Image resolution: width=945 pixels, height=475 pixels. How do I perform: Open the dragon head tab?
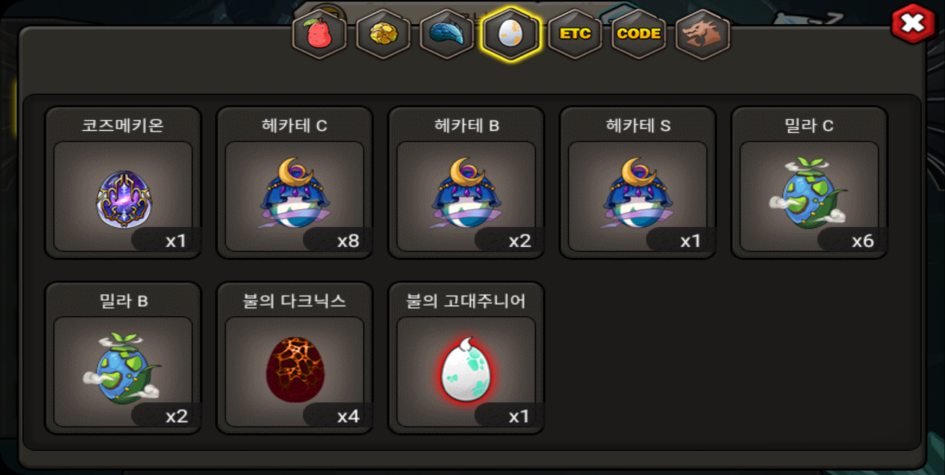(x=702, y=34)
